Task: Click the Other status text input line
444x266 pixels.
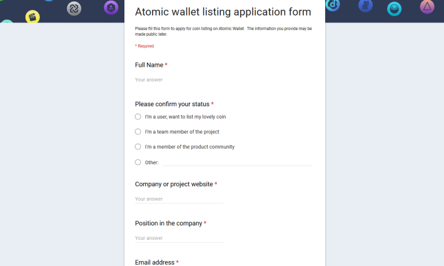Action: point(237,162)
